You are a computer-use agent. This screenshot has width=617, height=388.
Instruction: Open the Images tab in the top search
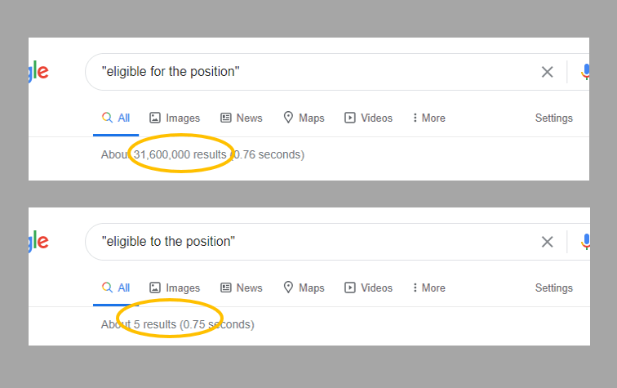(x=175, y=118)
